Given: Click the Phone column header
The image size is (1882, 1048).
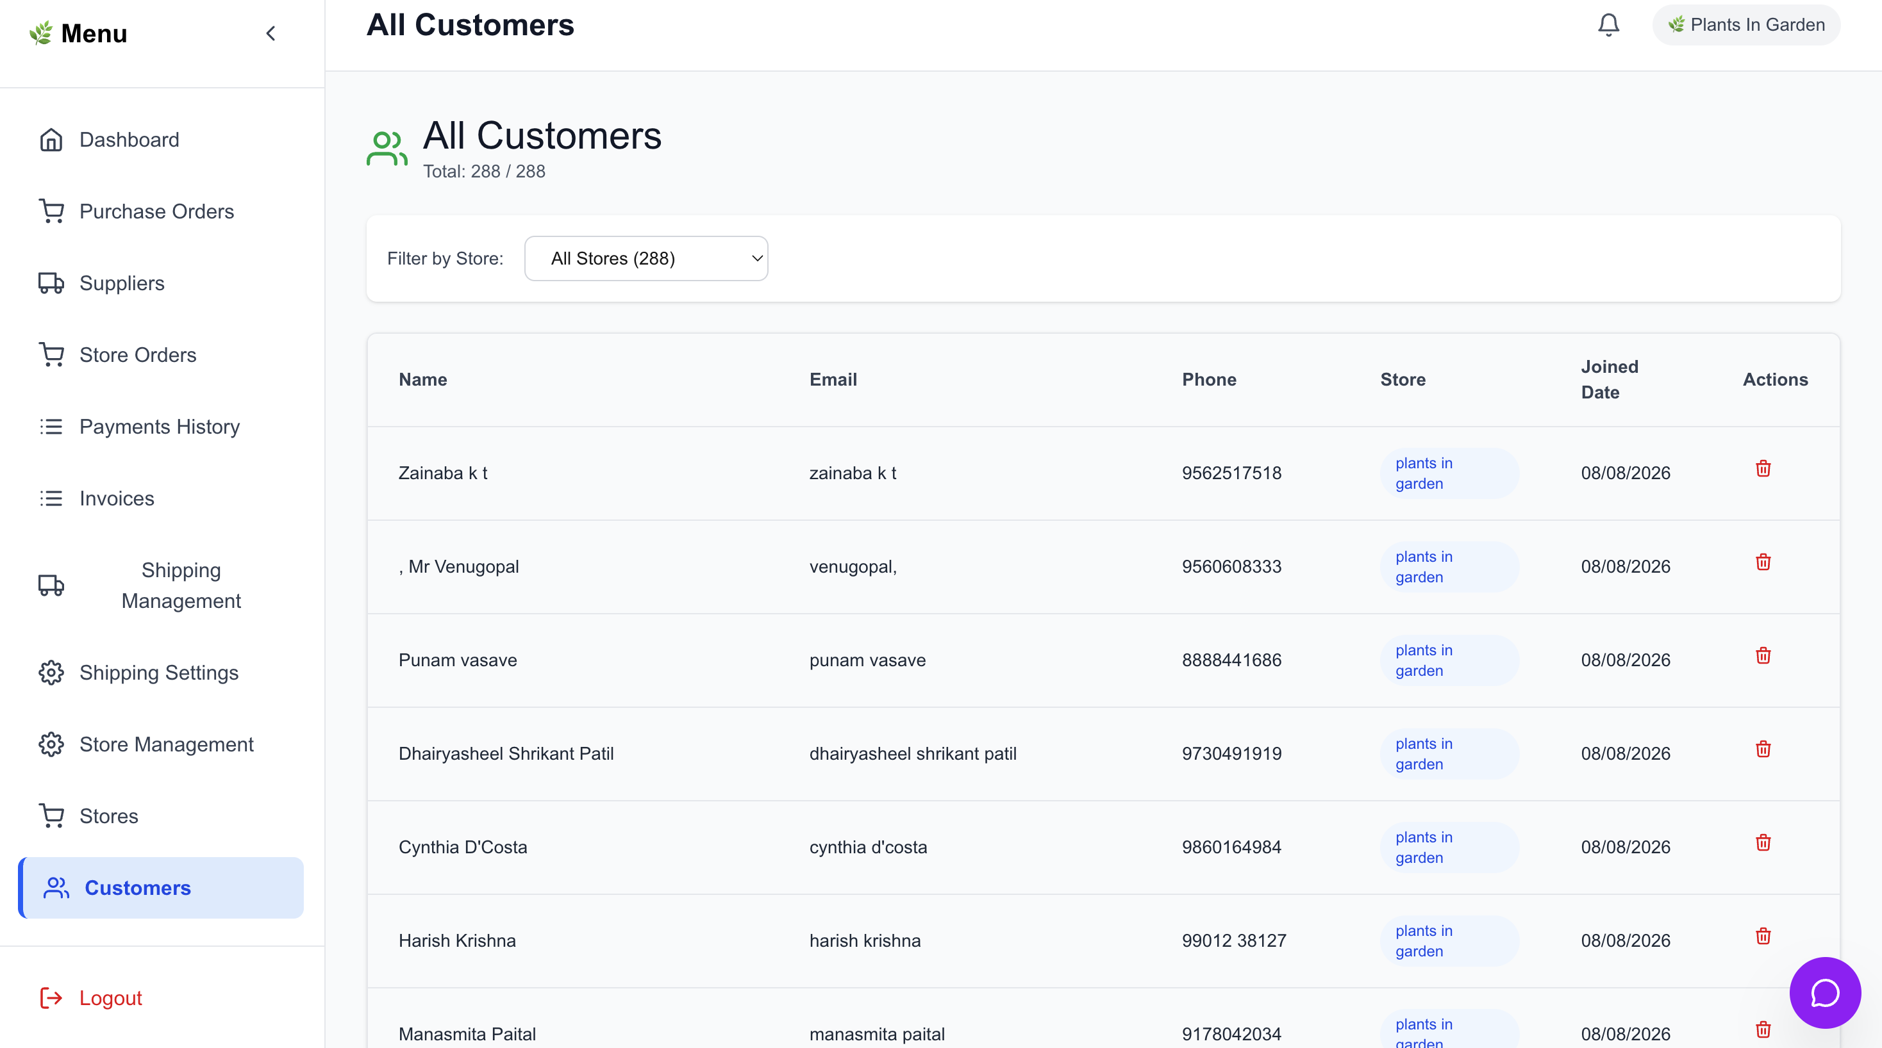Looking at the screenshot, I should (1209, 380).
